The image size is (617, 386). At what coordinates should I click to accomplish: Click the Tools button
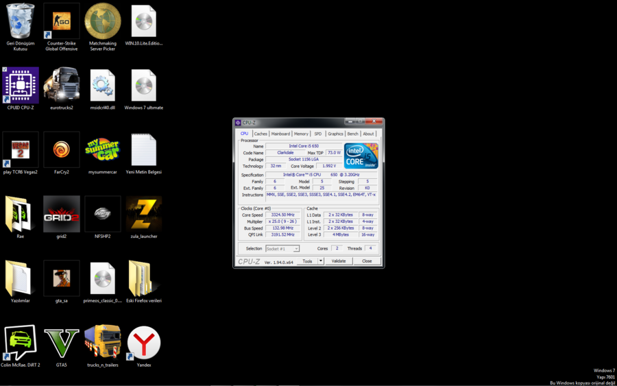[x=307, y=261]
